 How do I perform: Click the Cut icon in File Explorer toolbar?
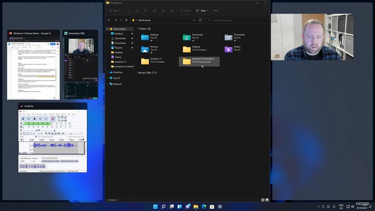pos(128,10)
